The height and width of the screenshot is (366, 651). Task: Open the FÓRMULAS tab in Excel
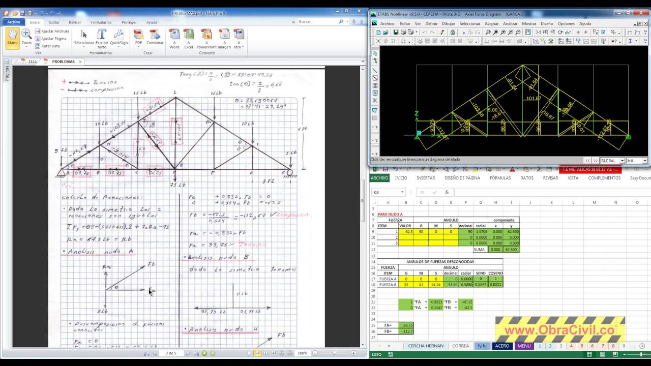click(500, 178)
